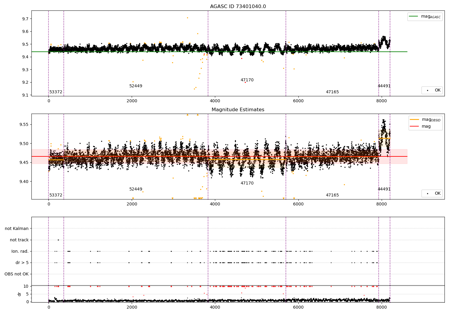
Task: Click the 9.5 y-axis tick in top plot
Action: [x=25, y=44]
